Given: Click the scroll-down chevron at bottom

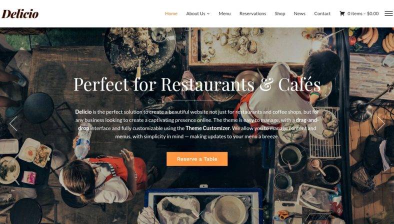Looking at the screenshot, I should tap(197, 214).
